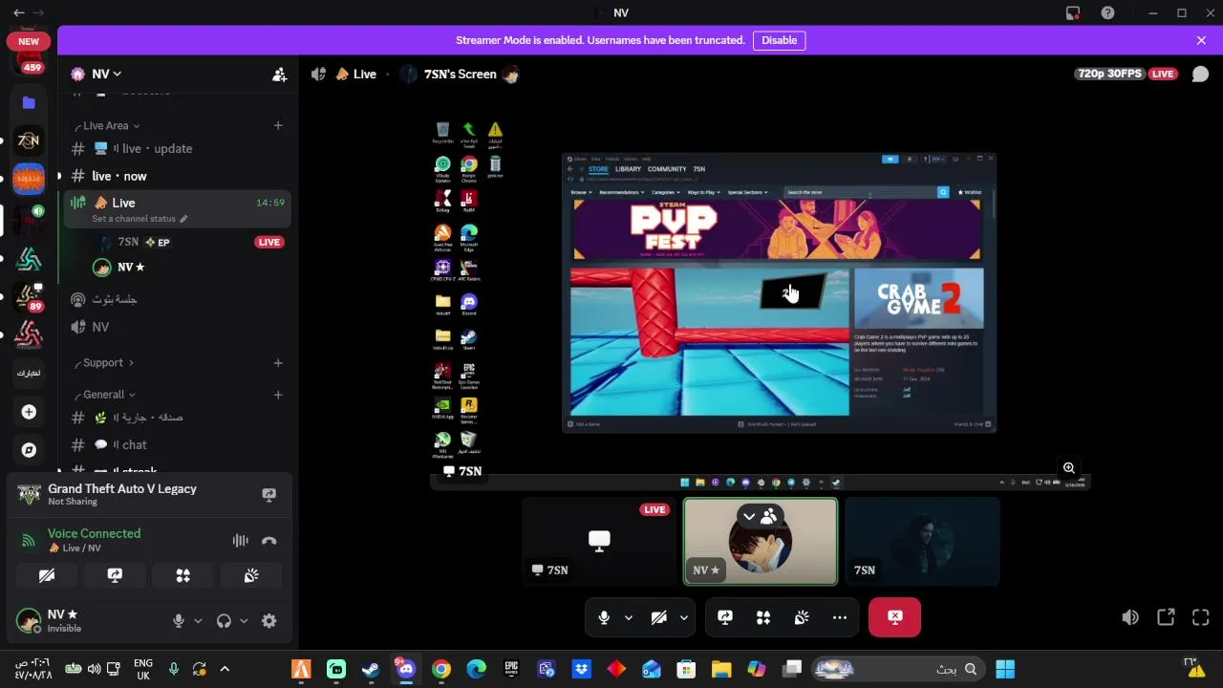Select 7SN live stream thumbnail tile
This screenshot has height=688, width=1223.
coord(599,541)
